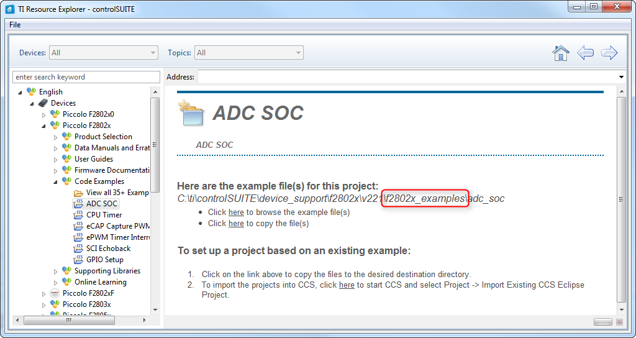
Task: Expand the Piccolo F2803x node
Action: (44, 304)
